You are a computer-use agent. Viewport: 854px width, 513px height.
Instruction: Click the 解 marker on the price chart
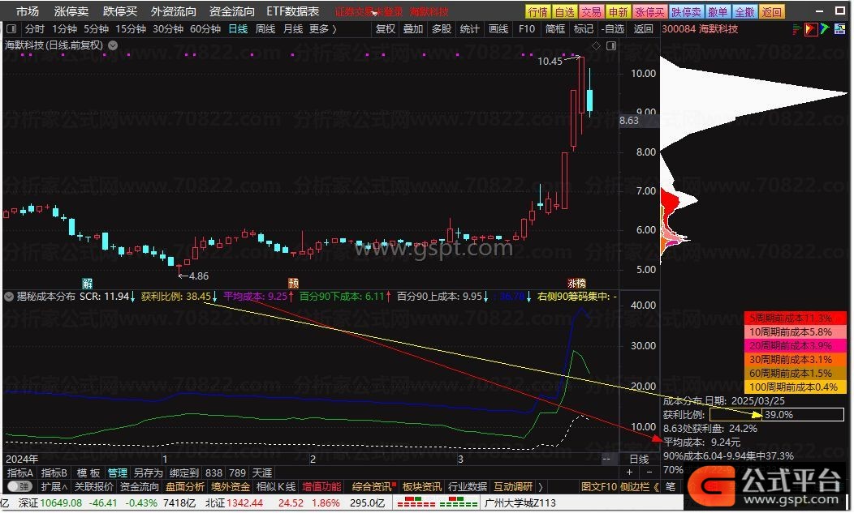tap(87, 283)
